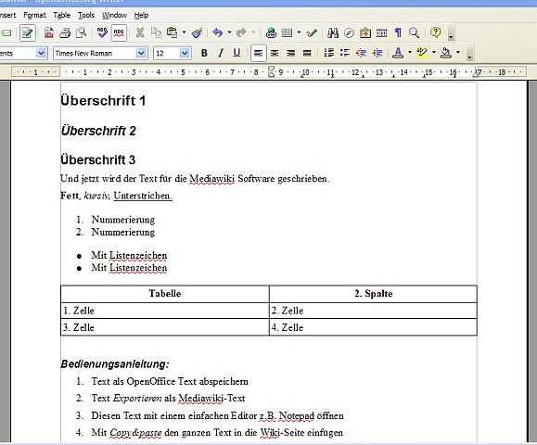Click the Insert Table grid icon
The image size is (537, 445).
tap(287, 32)
